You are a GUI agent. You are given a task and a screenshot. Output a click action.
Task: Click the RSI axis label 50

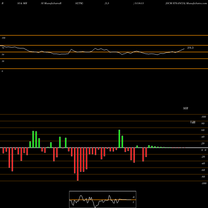point(3,54)
